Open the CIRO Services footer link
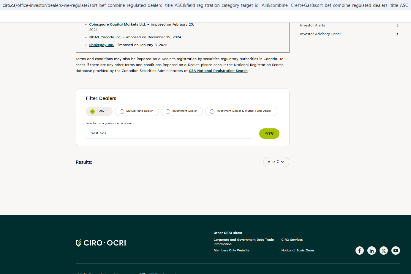Screen dimensions: 411x274 pyautogui.click(x=292, y=240)
